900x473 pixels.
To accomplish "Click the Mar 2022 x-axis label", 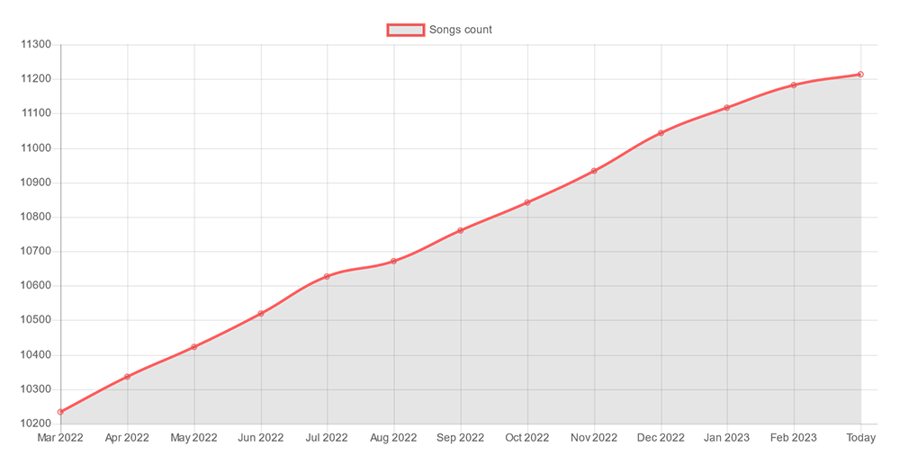I will pyautogui.click(x=60, y=438).
